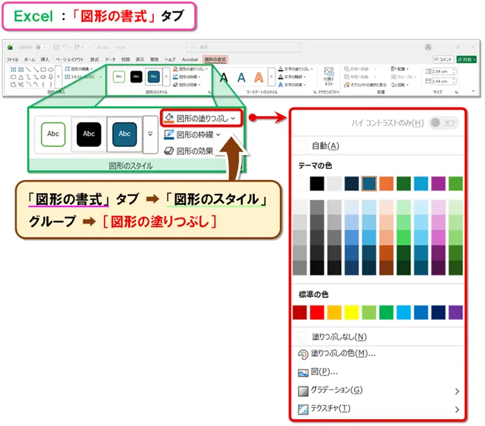Select dark navy standard color swatch
This screenshot has width=485, height=426.
pyautogui.click(x=439, y=312)
